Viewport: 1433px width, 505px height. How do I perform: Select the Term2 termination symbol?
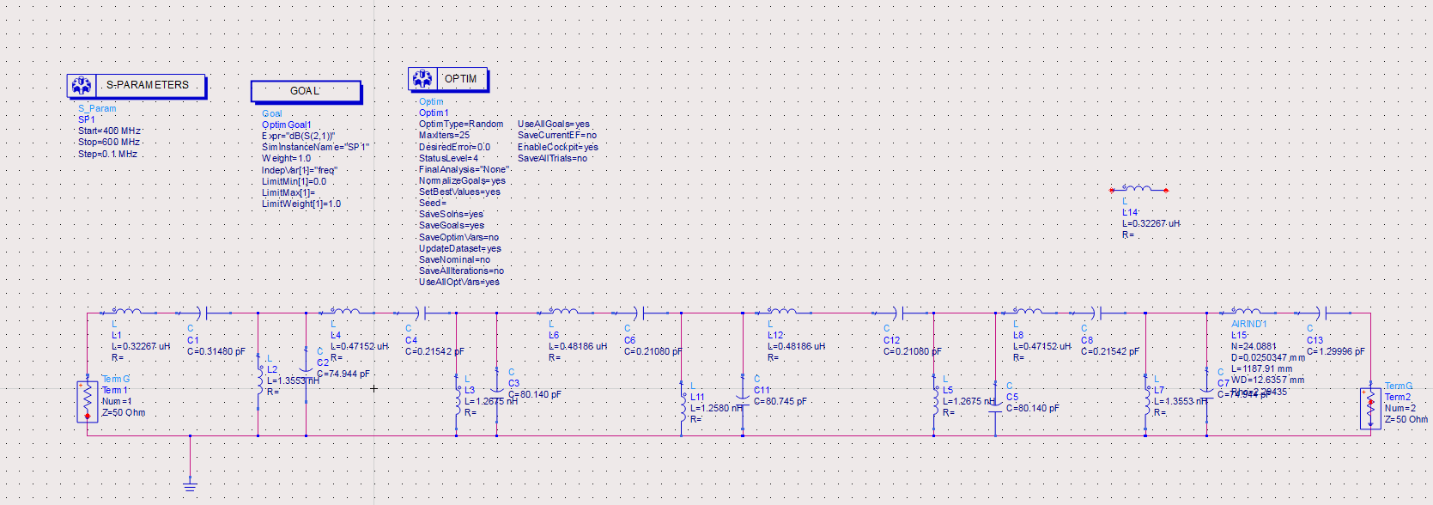pos(1370,409)
